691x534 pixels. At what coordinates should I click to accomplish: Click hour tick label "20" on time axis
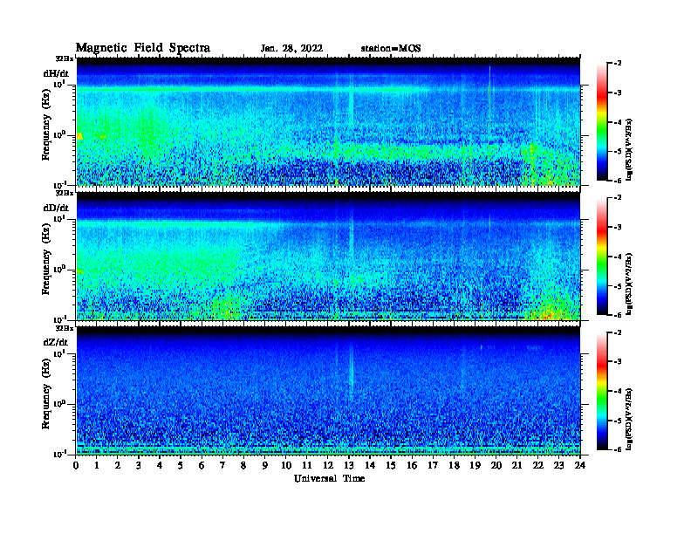click(x=496, y=465)
